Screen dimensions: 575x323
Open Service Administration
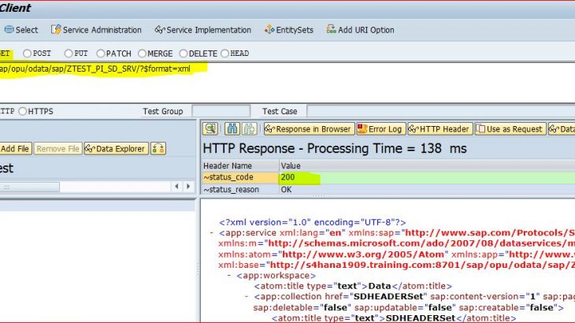96,30
